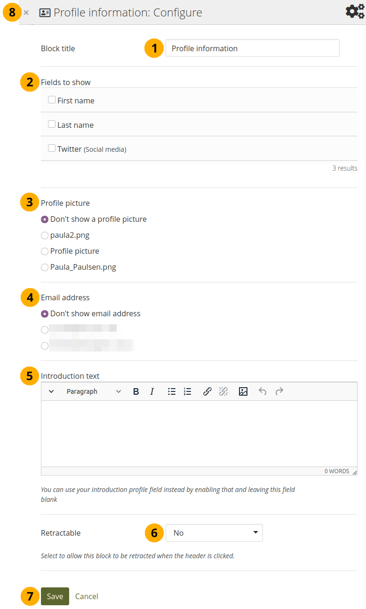366x609 pixels.
Task: Click the Bold formatting icon
Action: pyautogui.click(x=136, y=391)
